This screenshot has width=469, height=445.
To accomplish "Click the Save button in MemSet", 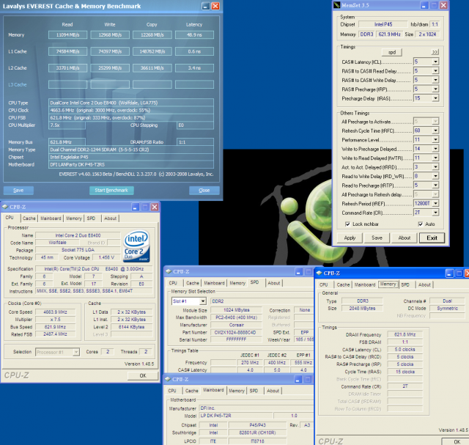I will click(x=377, y=238).
